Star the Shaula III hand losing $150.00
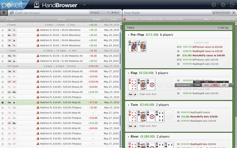The image size is (237, 148). tap(3, 82)
